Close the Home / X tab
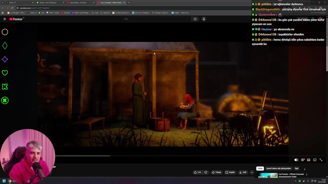This screenshot has height=184, width=328. [33, 3]
